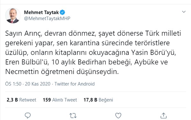
Task: View the Retweet label list
Action: point(28,100)
